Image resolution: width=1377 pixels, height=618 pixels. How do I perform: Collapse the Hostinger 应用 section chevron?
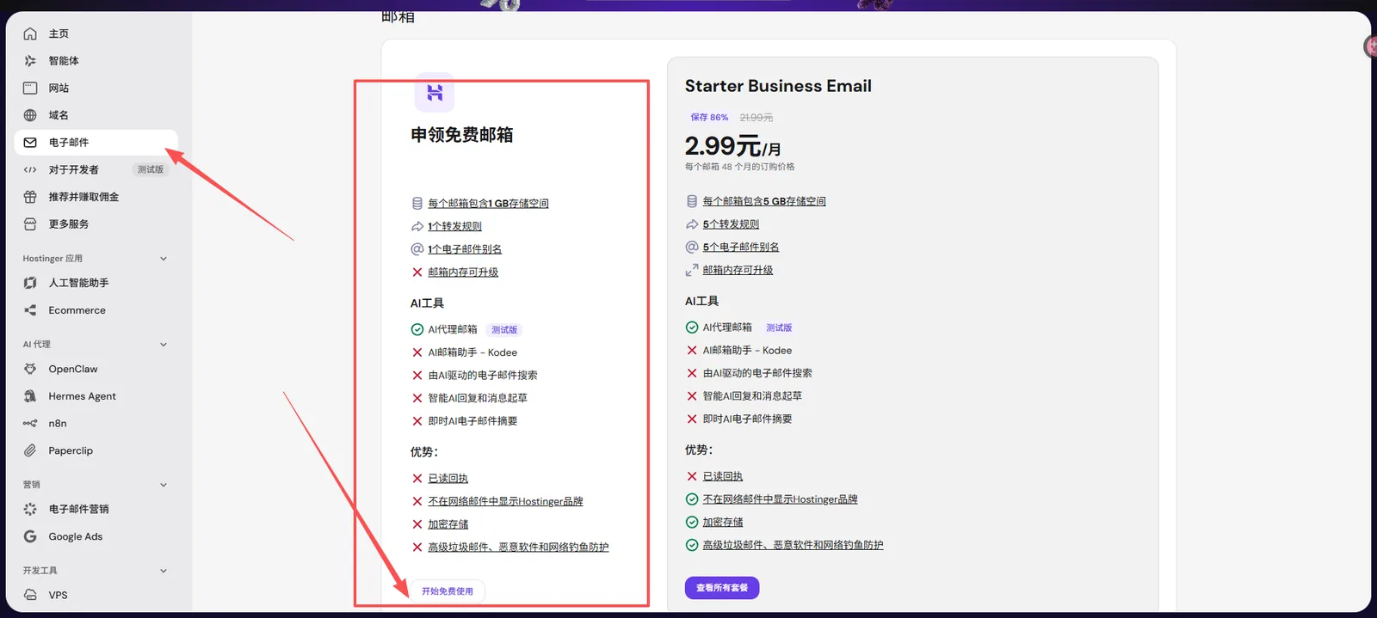(x=164, y=259)
